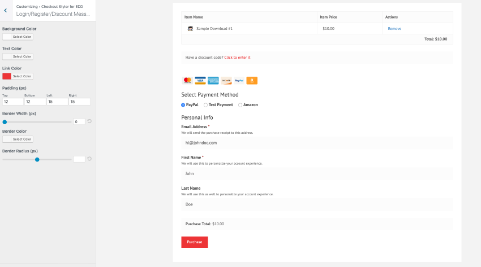Viewport: 481px width, 267px height.
Task: Click the 'Item Name' column header
Action: tap(194, 17)
